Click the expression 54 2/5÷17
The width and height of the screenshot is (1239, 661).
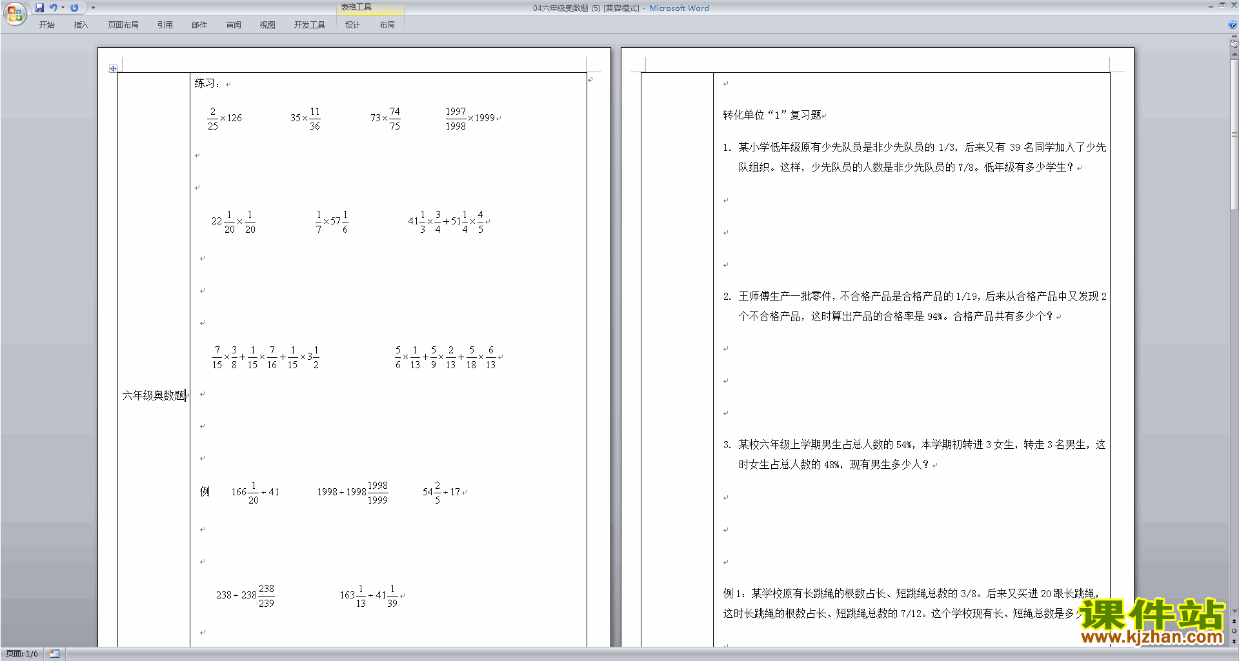(441, 492)
